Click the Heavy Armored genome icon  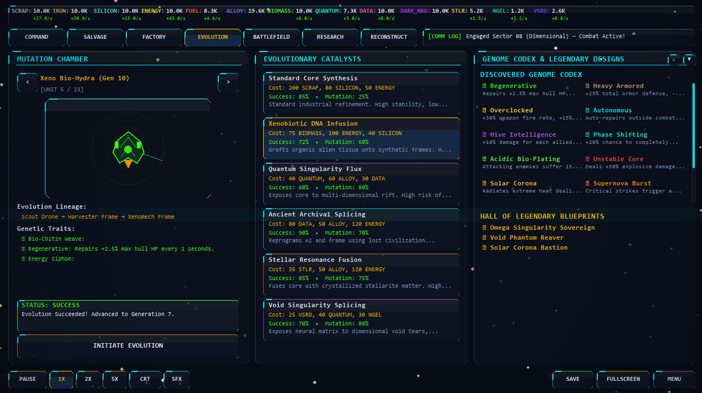click(x=588, y=86)
